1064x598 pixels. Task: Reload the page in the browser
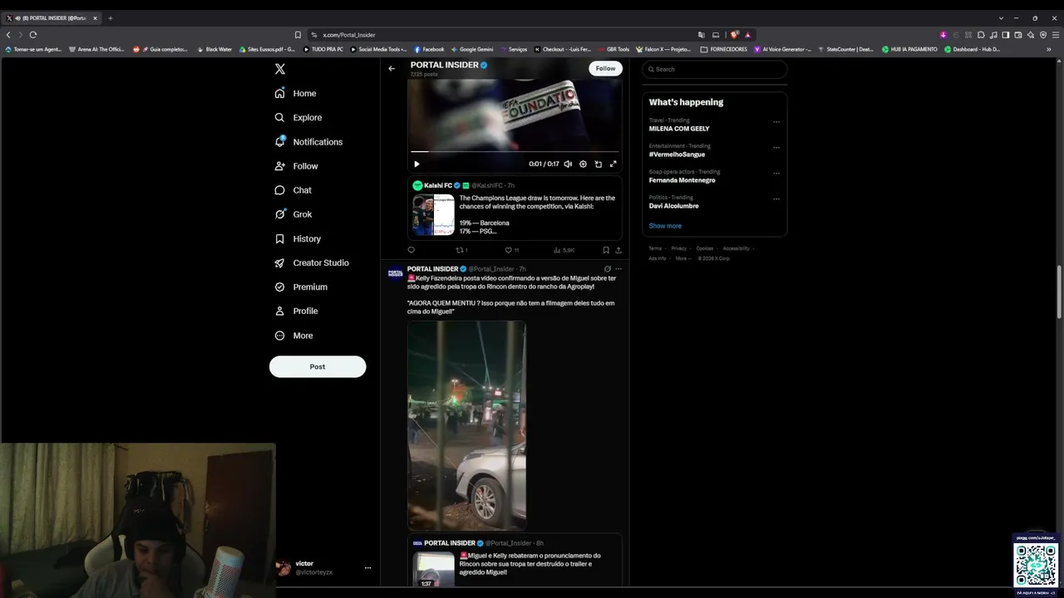[33, 35]
